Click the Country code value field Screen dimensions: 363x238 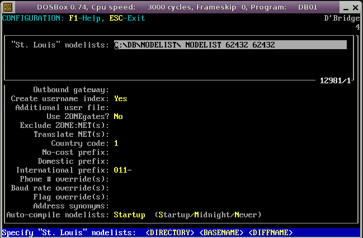point(116,143)
